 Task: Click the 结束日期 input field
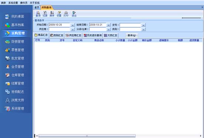click(x=98, y=25)
